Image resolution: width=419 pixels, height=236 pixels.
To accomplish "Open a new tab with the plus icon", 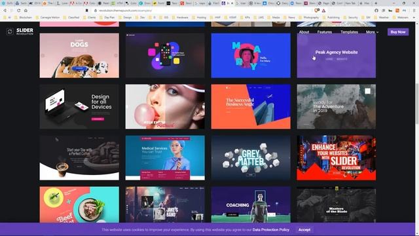I will [x=376, y=3].
